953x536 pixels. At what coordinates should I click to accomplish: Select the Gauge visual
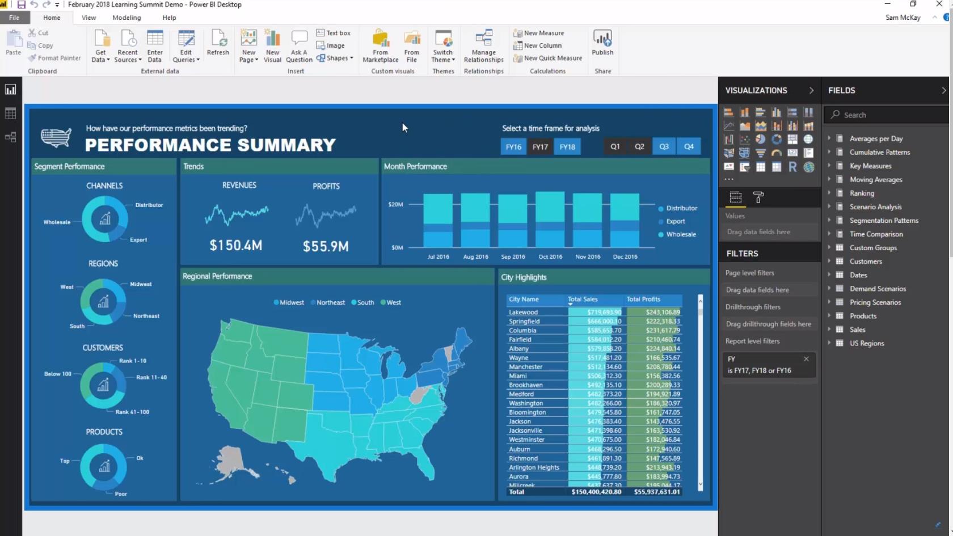click(x=777, y=153)
